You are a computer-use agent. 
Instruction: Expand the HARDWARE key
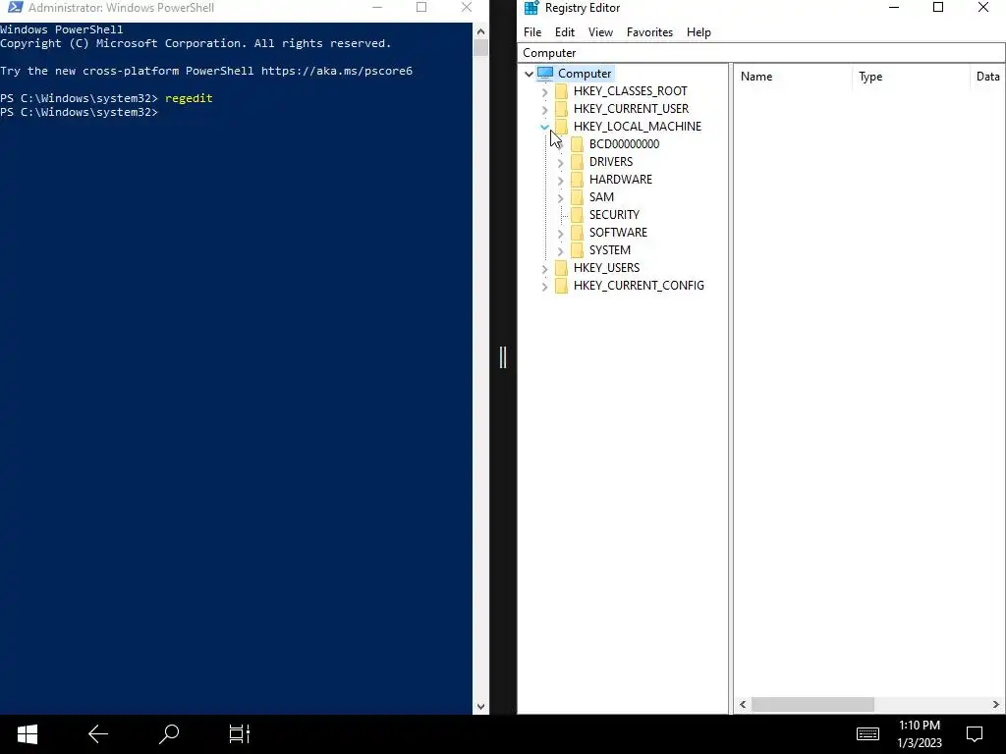click(x=560, y=181)
